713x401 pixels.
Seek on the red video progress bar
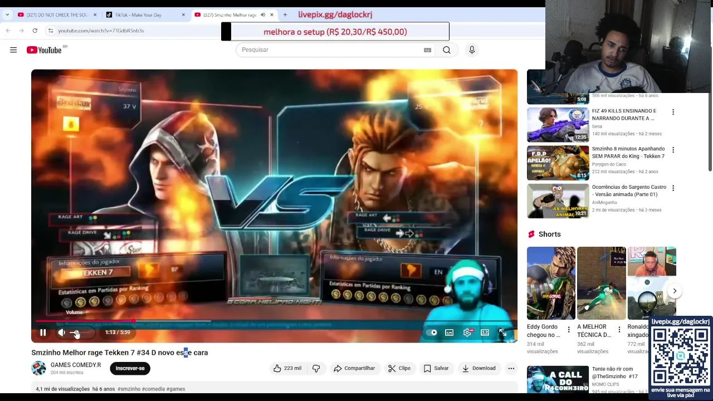(274, 321)
